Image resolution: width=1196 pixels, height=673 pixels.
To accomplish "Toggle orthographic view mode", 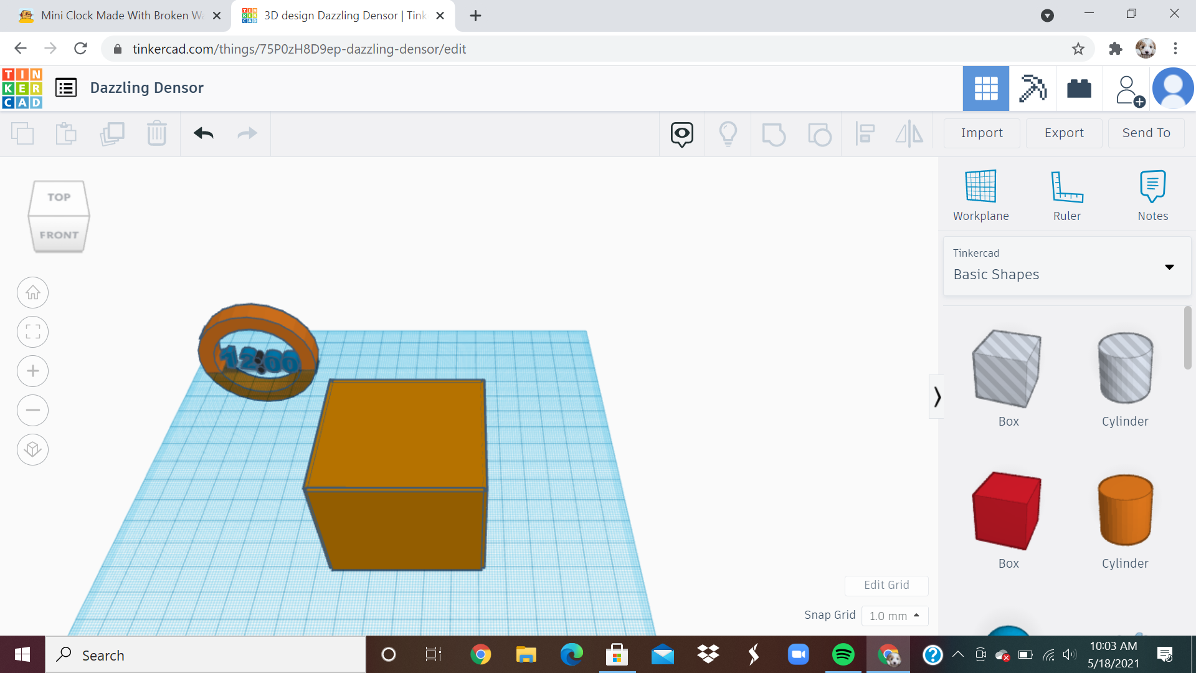I will 32,449.
